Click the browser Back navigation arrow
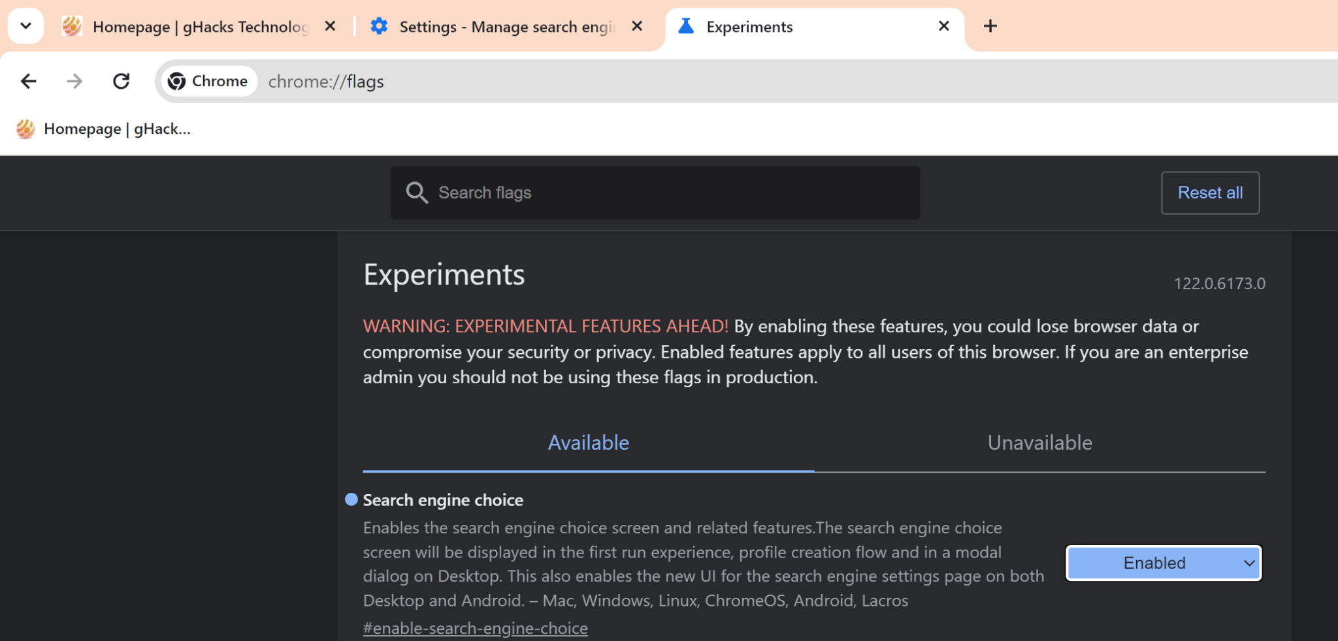 (29, 81)
